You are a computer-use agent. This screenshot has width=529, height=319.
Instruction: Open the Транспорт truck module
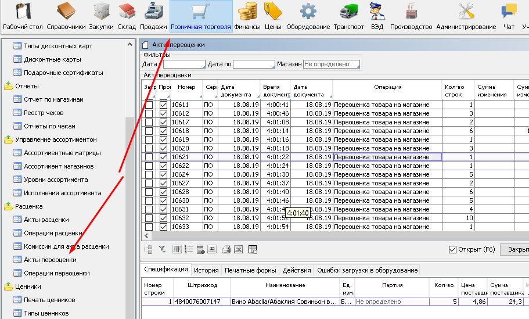[349, 16]
